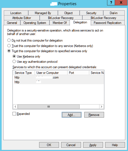Screen dimensions: 128x151
Task: Open the Password Replication tab
Action: pos(108,23)
